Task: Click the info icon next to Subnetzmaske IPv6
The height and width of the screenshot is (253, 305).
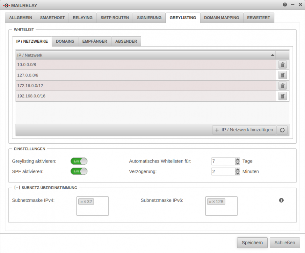Action: [281, 200]
